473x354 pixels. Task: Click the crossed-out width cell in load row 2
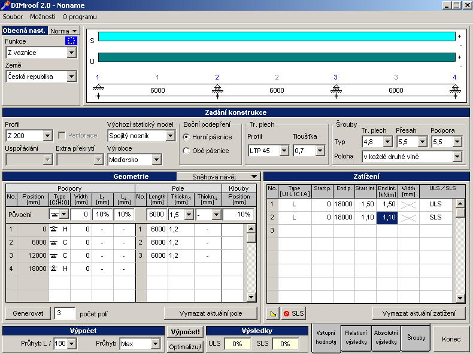click(x=408, y=218)
